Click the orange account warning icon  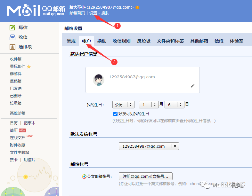(137, 7)
